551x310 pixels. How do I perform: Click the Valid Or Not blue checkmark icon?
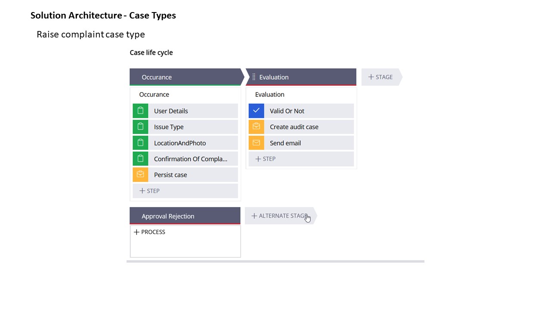tap(256, 111)
